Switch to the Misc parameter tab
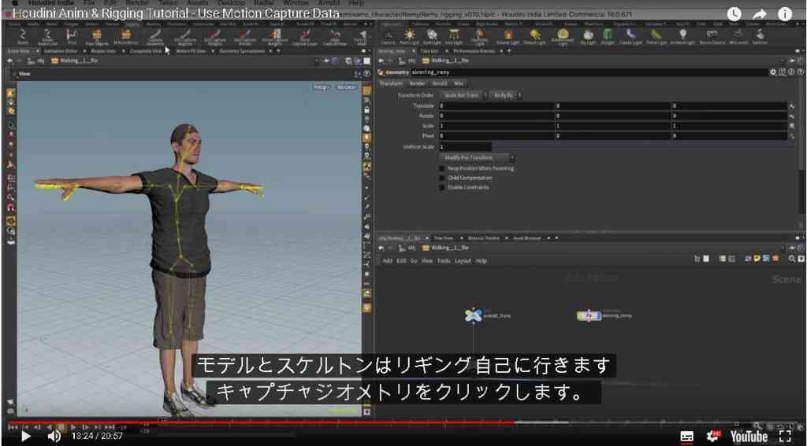Screen dimensions: 807x446 point(459,83)
